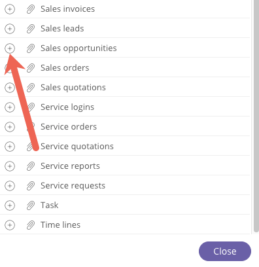
Task: Add Sales leads using its plus icon
Action: pyautogui.click(x=10, y=29)
